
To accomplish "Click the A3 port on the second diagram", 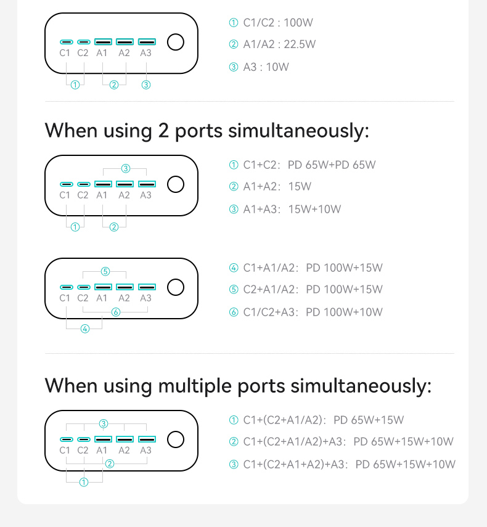I will pos(147,184).
